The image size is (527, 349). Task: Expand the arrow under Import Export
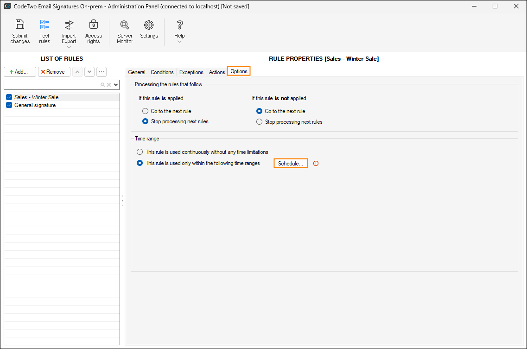(69, 47)
